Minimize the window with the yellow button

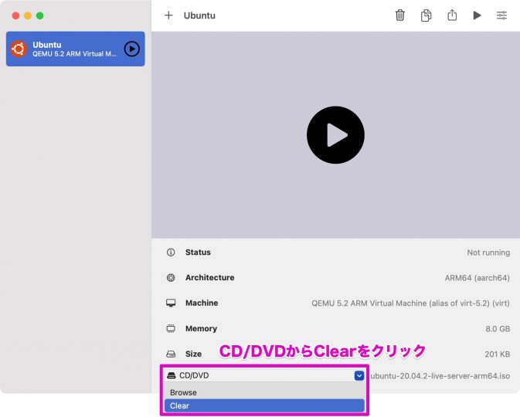click(x=28, y=15)
